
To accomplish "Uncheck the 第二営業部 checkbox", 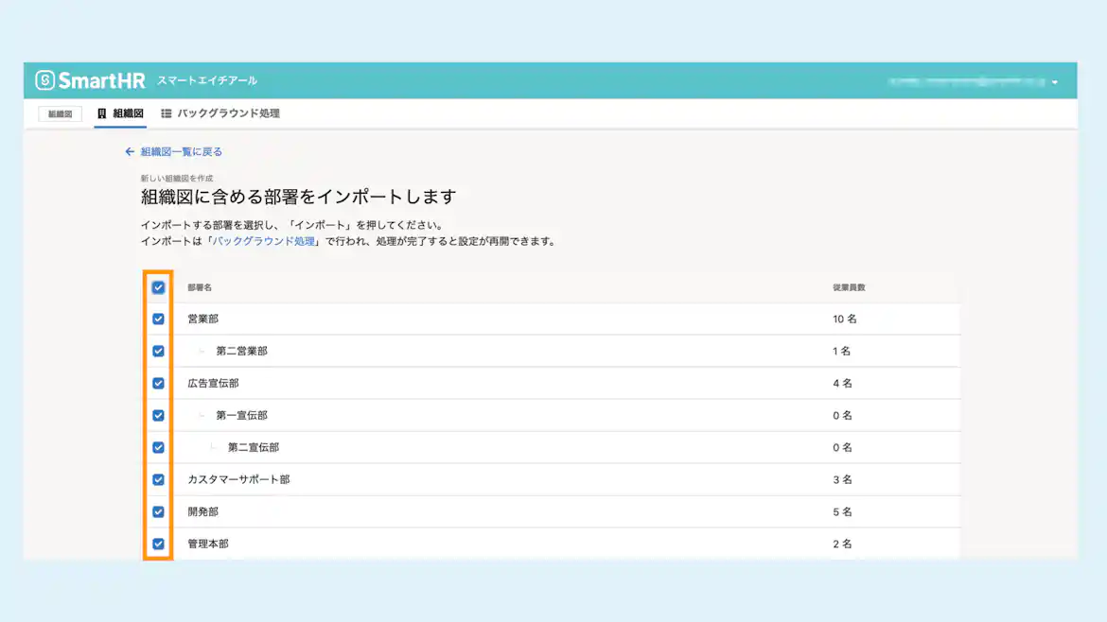I will (159, 351).
